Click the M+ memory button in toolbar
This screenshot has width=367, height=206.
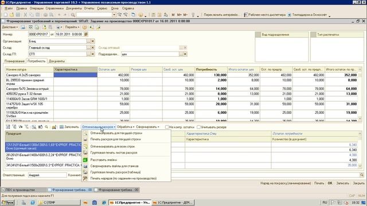[x=179, y=15]
